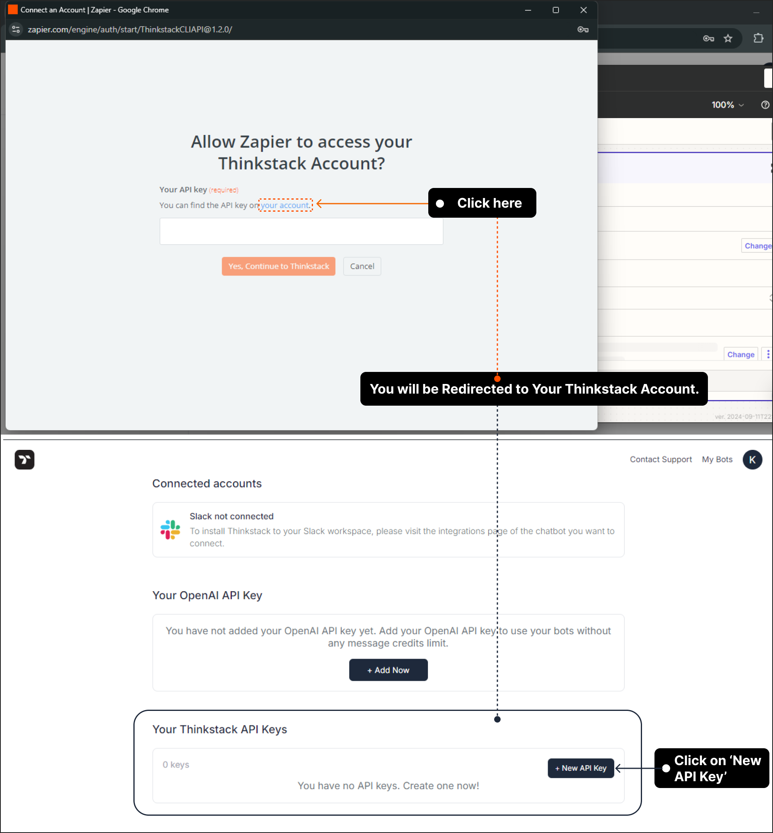Click the 'Contact Support' menu item
This screenshot has width=773, height=833.
[661, 459]
